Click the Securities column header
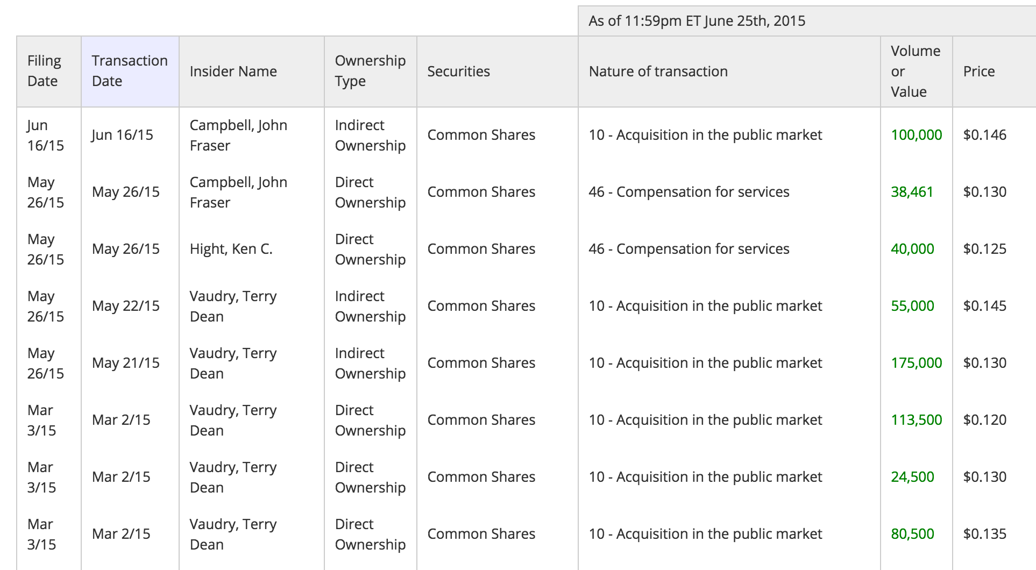The height and width of the screenshot is (570, 1036). 497,71
